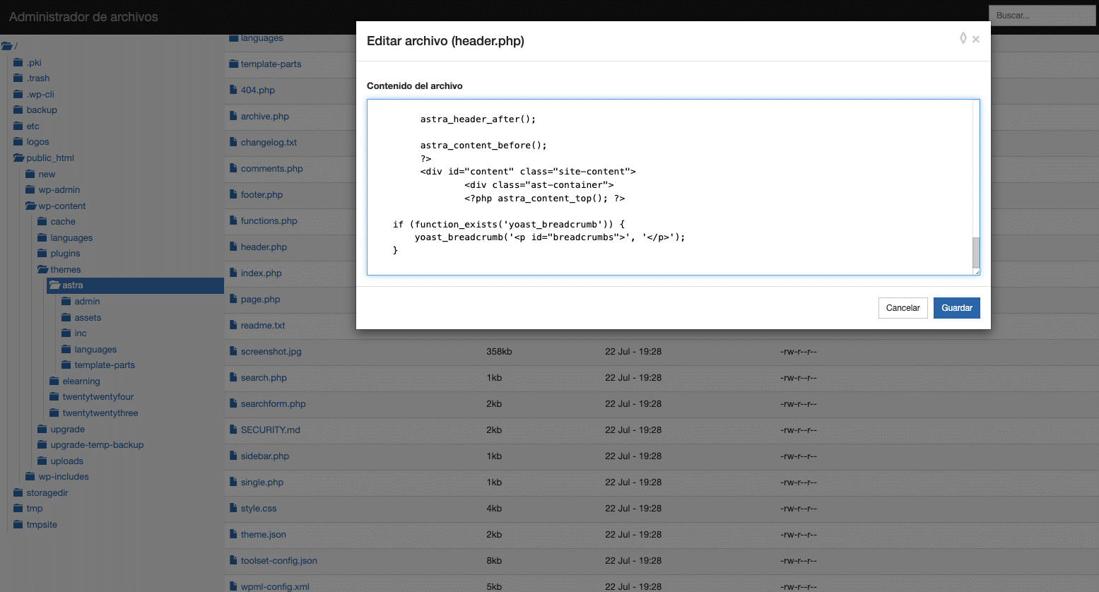Screen dimensions: 1099x592
Task: Click the SECURITY.md file icon
Action: tap(233, 430)
